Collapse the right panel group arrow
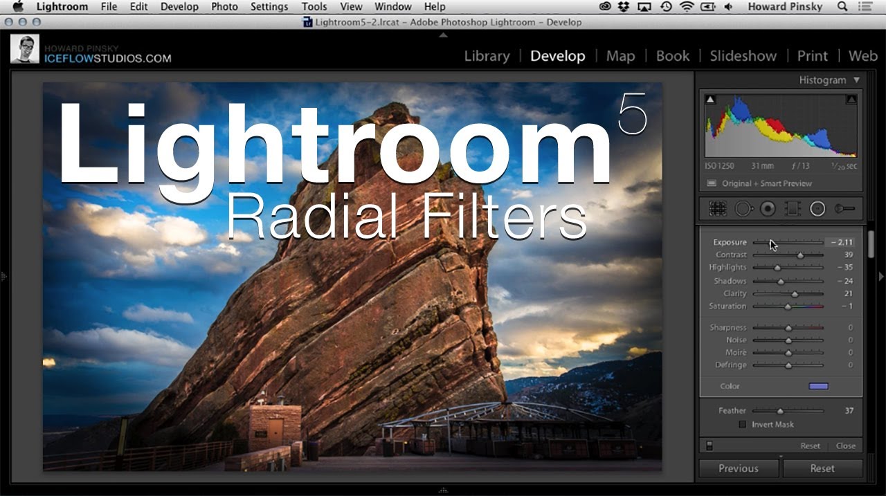The width and height of the screenshot is (886, 496). 881,276
